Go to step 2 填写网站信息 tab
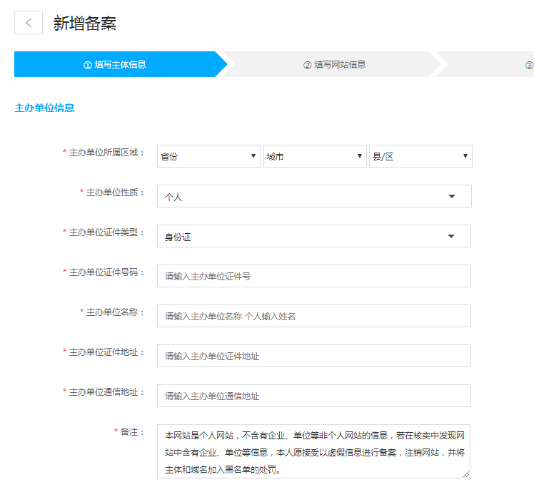 334,64
